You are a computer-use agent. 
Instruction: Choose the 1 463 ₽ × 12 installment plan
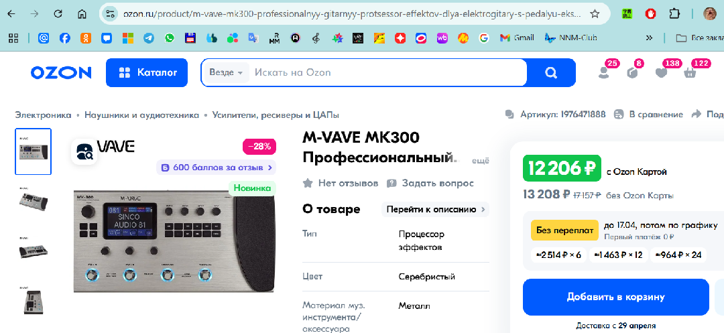(x=618, y=255)
